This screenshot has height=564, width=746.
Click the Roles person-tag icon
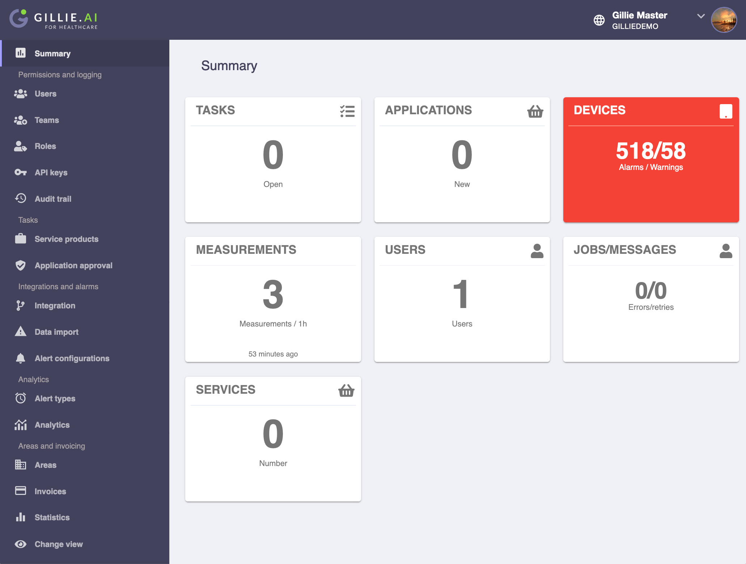[21, 146]
